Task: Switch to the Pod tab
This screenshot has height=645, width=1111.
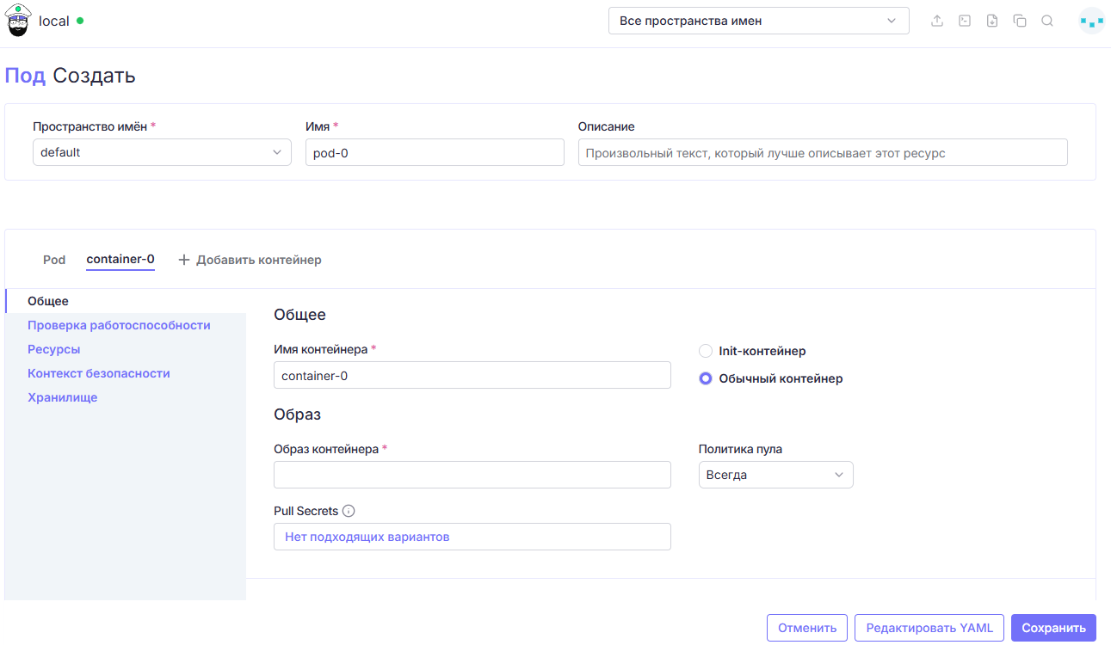Action: click(x=54, y=260)
